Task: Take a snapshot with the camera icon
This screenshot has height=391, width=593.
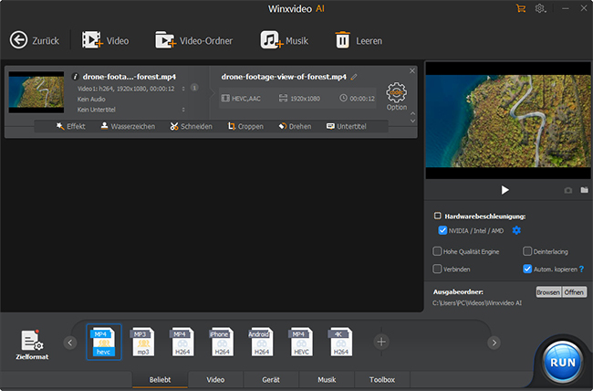Action: coord(567,190)
